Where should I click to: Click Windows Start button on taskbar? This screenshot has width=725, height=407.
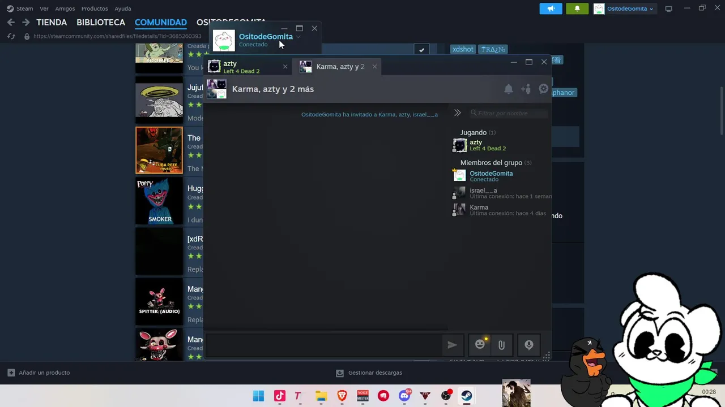(x=258, y=396)
